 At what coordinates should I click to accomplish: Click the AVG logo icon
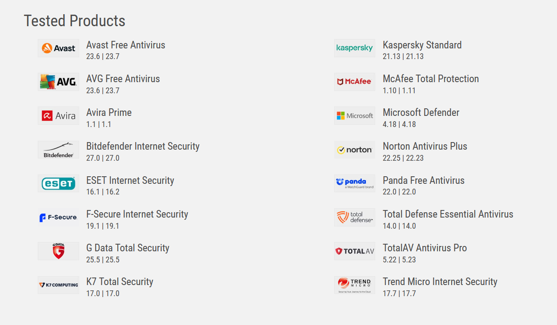58,82
